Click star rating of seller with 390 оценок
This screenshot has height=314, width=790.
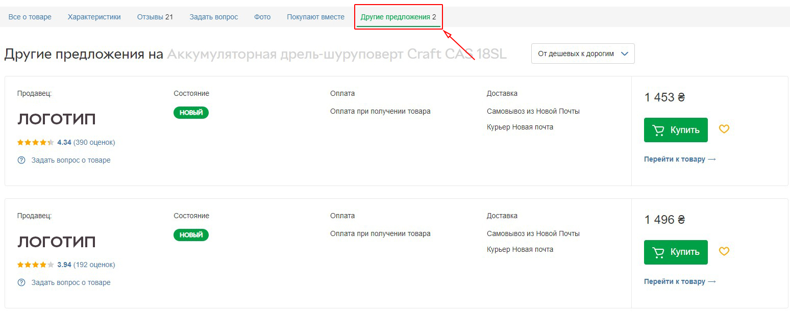36,142
